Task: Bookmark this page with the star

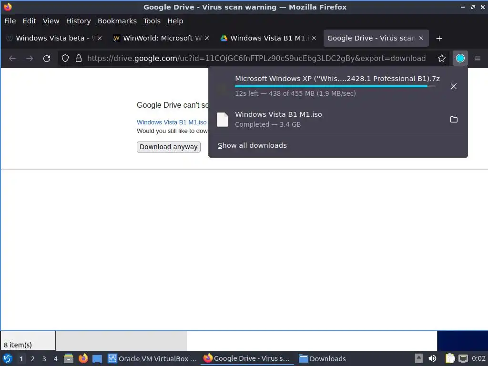Action: pyautogui.click(x=442, y=58)
